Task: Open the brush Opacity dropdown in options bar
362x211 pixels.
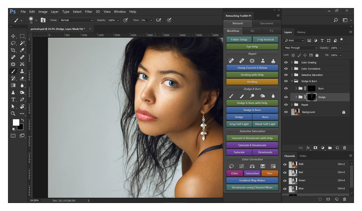Action: [x=118, y=20]
